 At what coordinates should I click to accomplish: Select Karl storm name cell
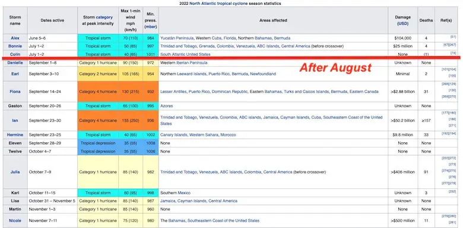click(15, 193)
